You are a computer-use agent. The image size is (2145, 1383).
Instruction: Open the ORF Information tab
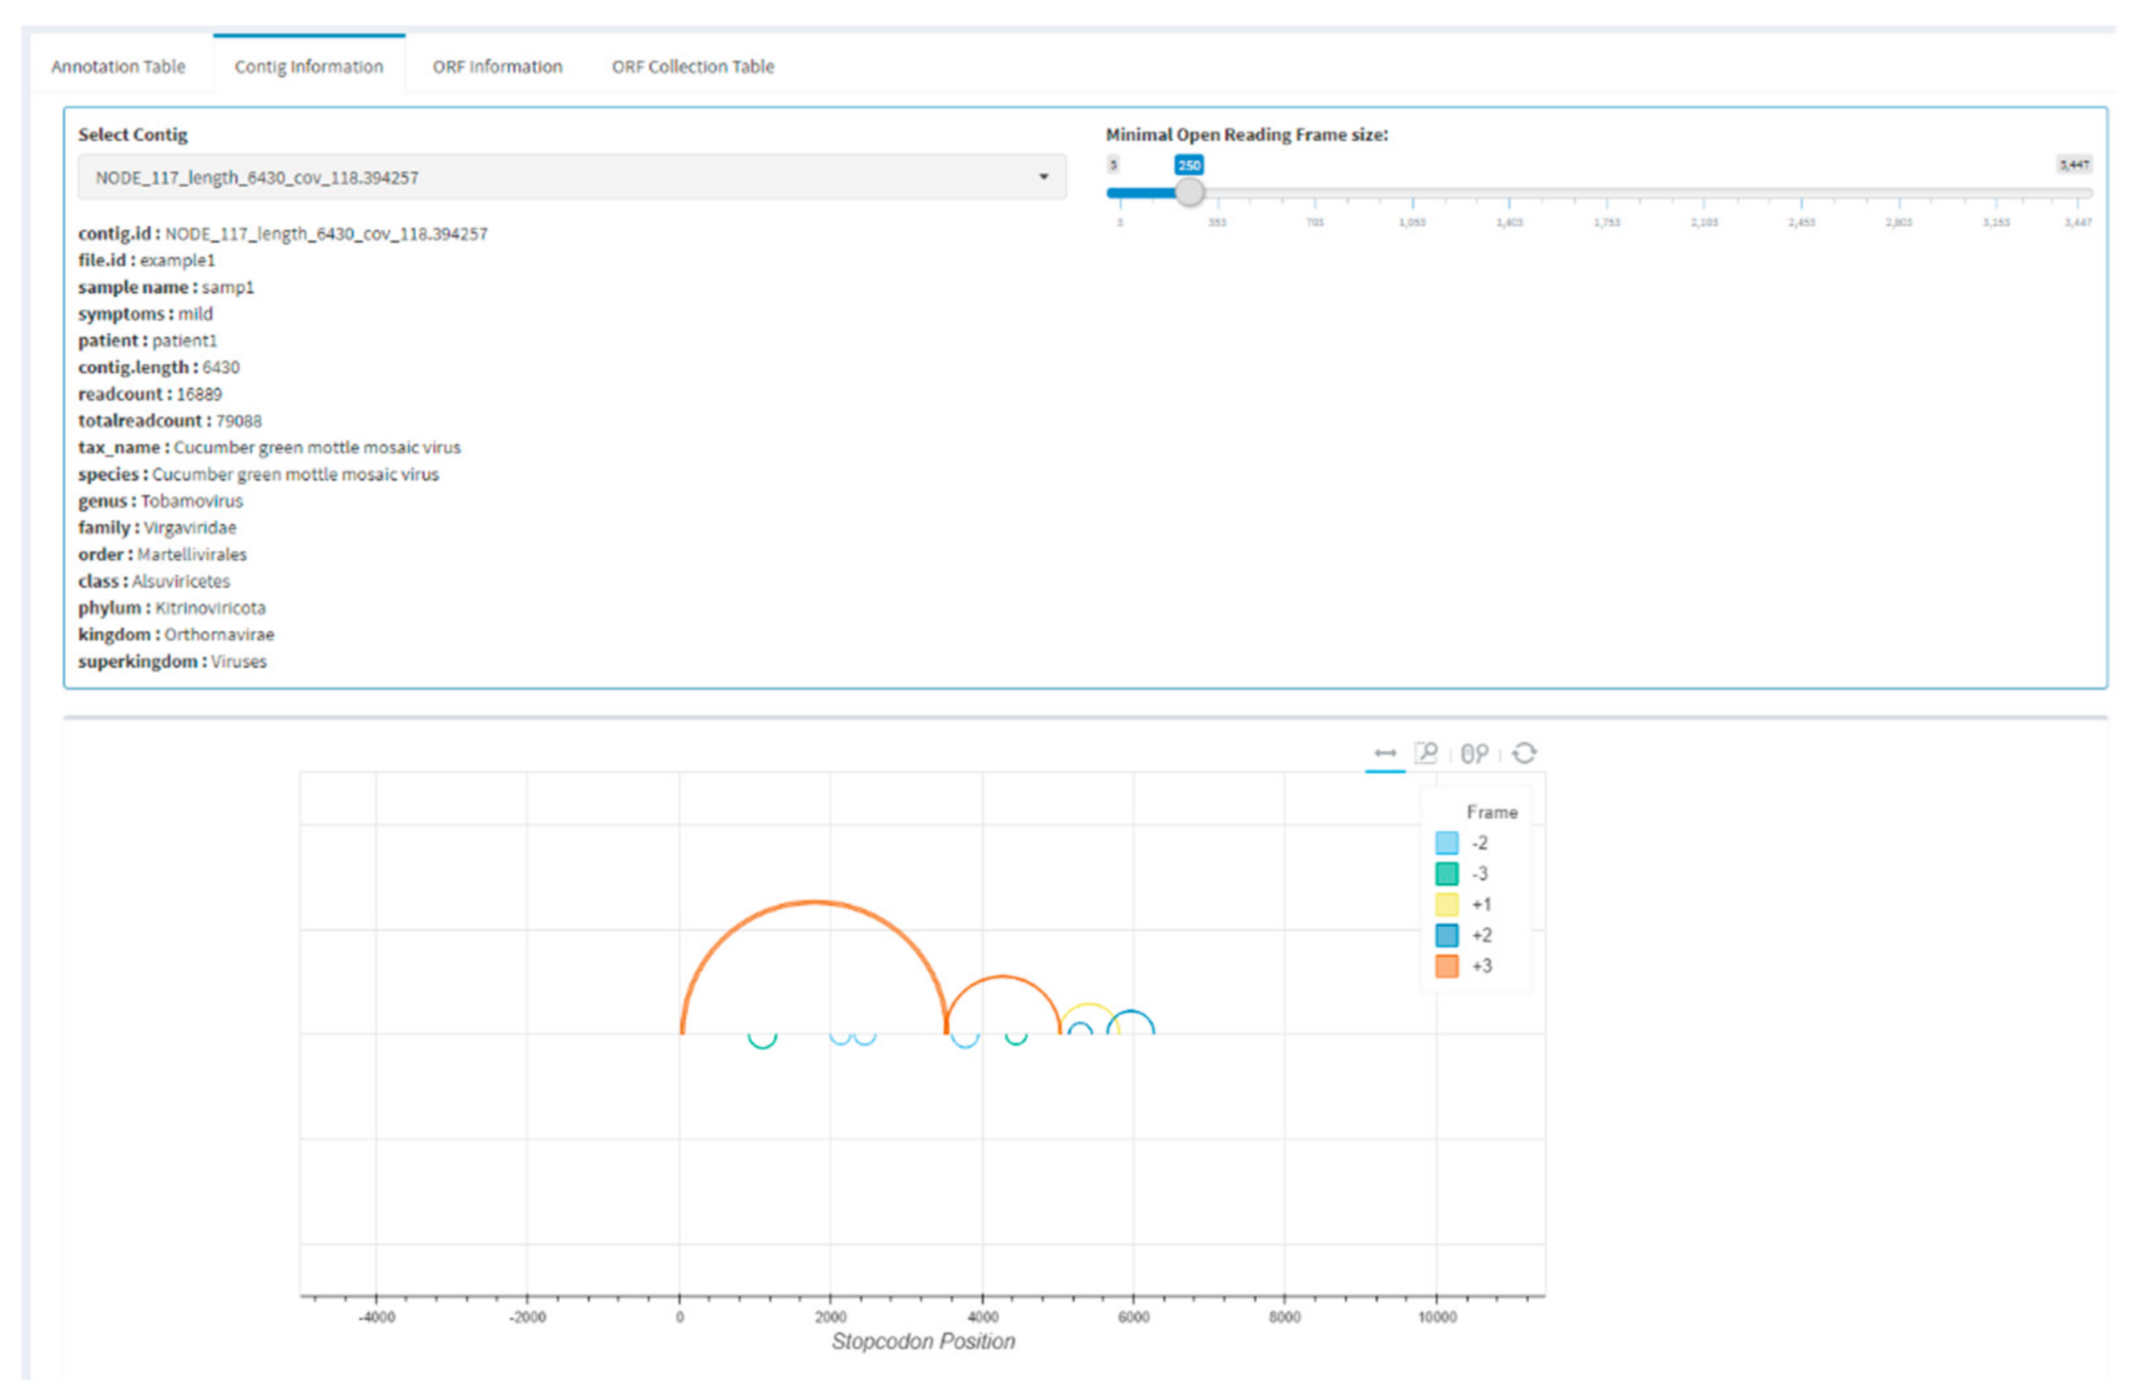pos(496,67)
